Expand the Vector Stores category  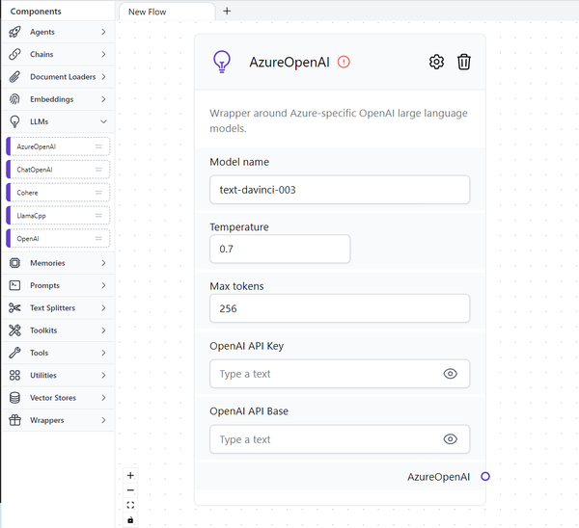[57, 398]
